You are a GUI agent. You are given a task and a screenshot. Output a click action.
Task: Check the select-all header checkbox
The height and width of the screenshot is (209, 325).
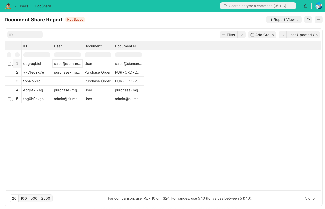coord(9,46)
